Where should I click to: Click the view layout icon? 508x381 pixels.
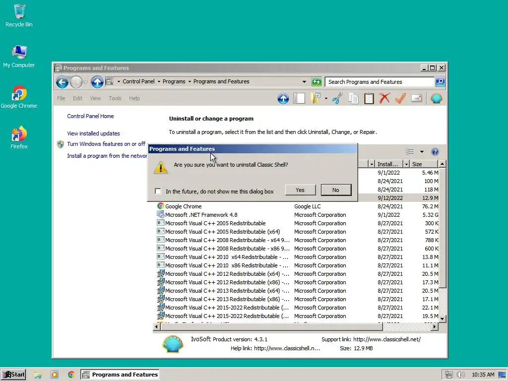[x=409, y=152]
